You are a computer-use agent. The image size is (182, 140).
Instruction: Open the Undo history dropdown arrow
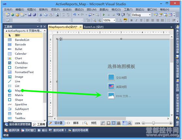coord(79,15)
